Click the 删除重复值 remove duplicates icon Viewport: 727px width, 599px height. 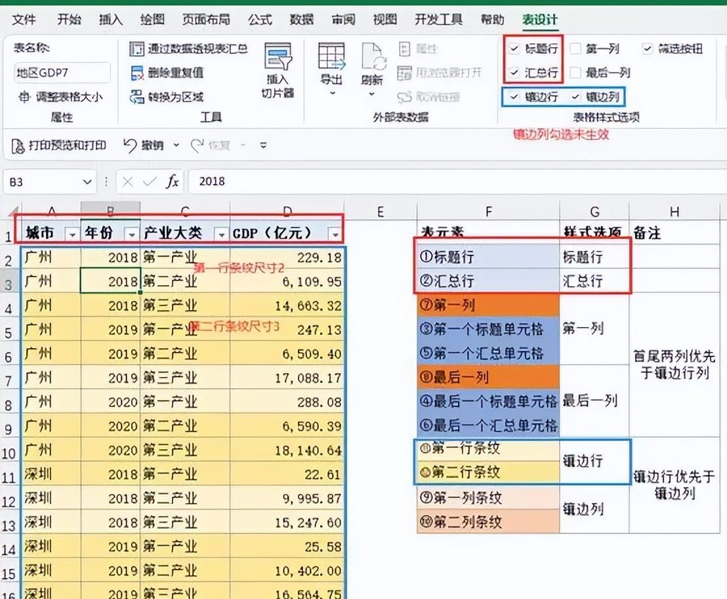point(136,73)
